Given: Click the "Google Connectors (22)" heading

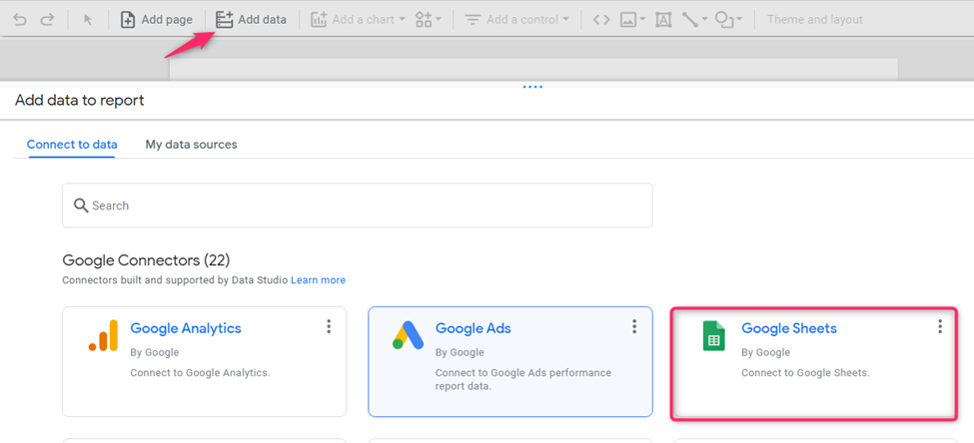Looking at the screenshot, I should (146, 260).
